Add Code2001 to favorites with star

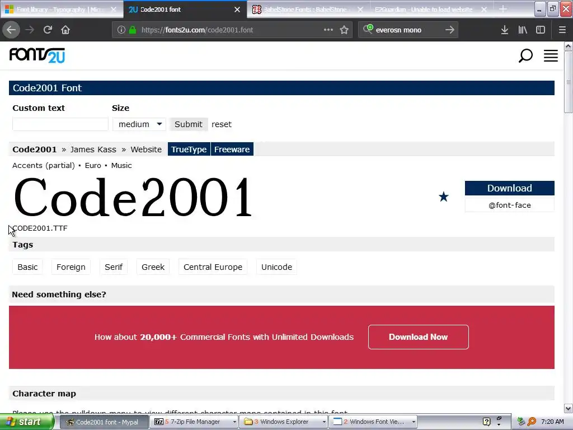point(444,197)
